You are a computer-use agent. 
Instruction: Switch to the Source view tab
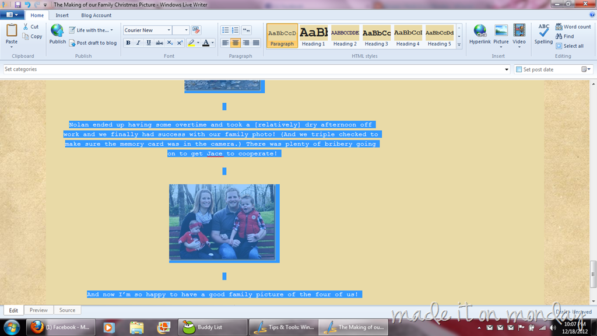68,310
